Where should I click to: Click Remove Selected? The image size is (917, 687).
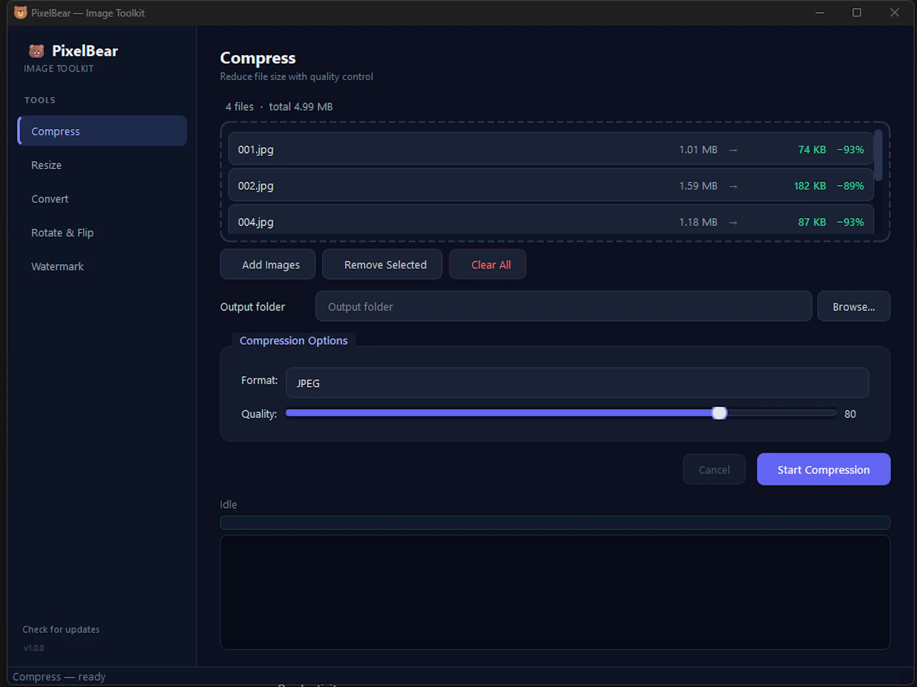(382, 264)
